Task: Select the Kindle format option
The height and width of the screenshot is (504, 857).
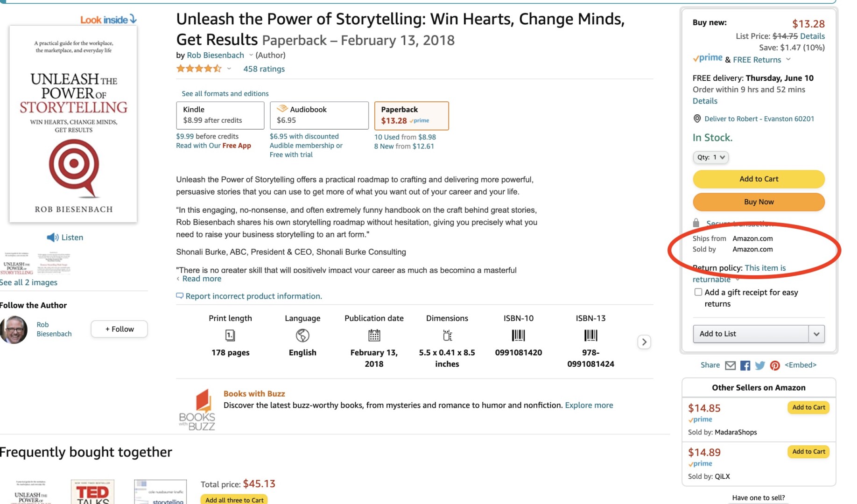Action: click(x=220, y=115)
